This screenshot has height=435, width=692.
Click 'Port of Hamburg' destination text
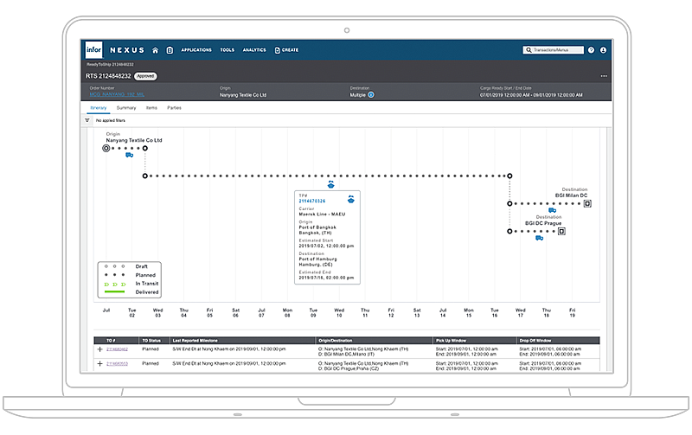(x=317, y=259)
